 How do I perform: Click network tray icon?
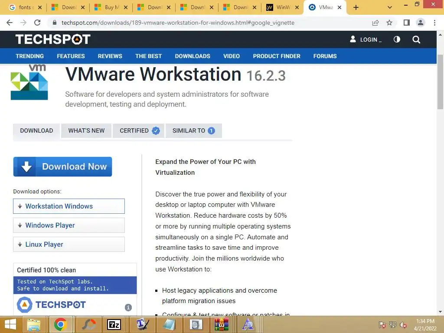[x=393, y=325]
